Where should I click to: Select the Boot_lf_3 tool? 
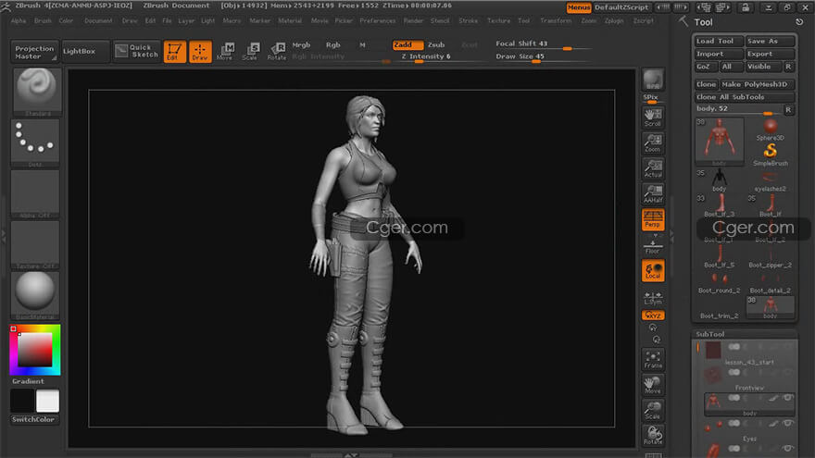pos(720,205)
